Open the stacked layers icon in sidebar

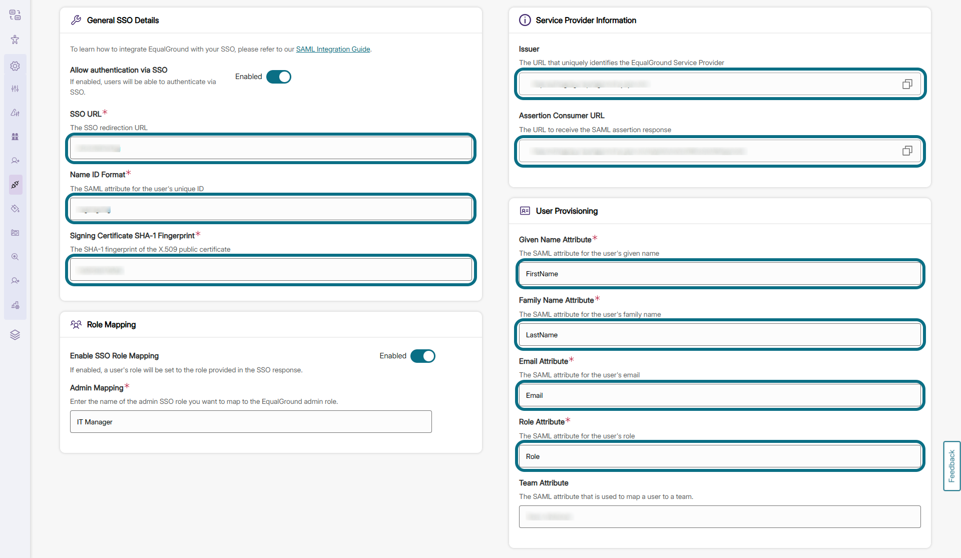[15, 335]
